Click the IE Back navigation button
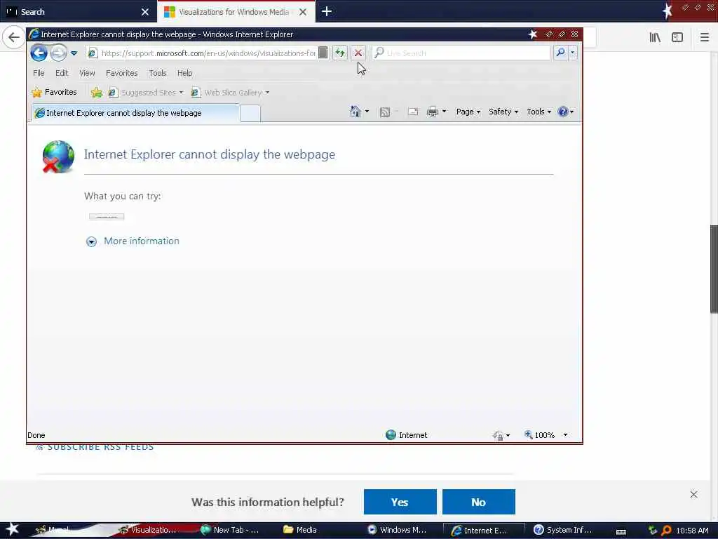 (39, 53)
